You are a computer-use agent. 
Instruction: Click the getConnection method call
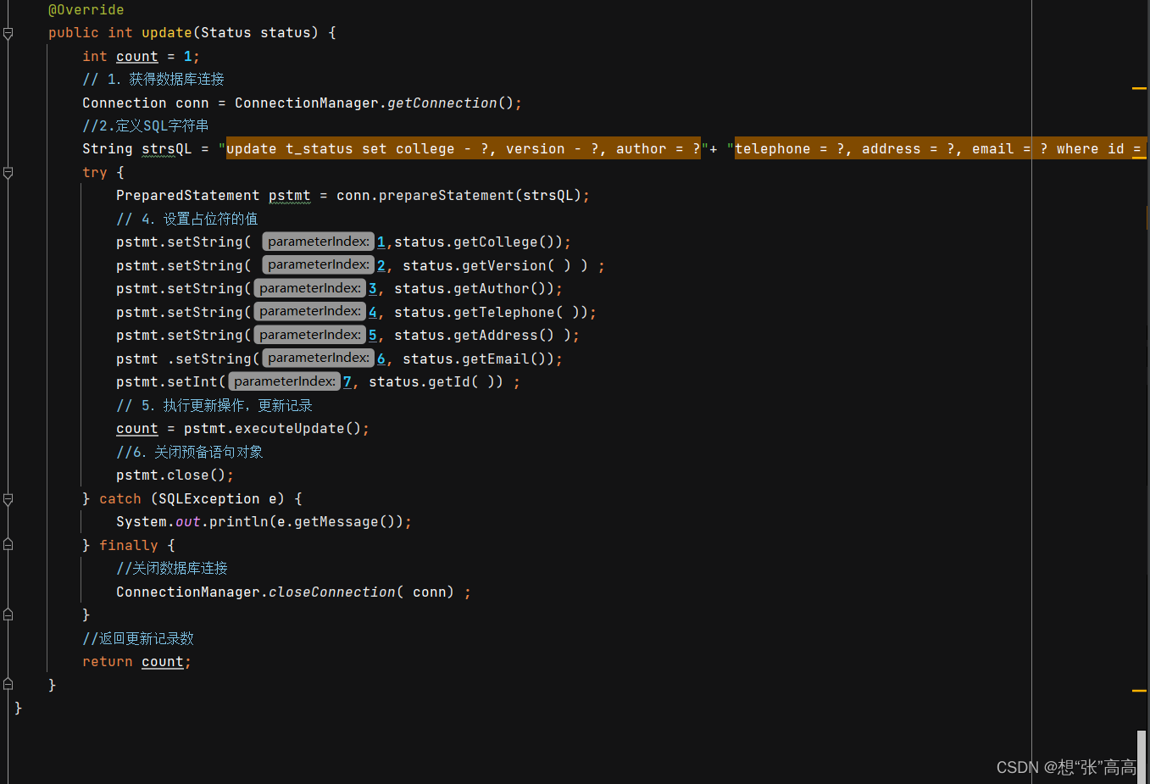click(x=442, y=103)
